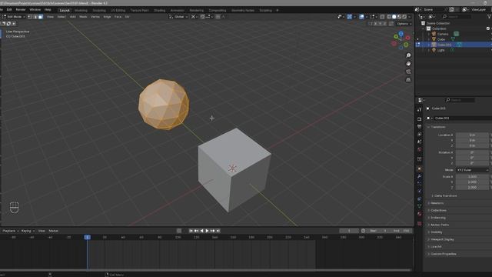Image resolution: width=492 pixels, height=277 pixels.
Task: Open the Render menu in top bar
Action: click(21, 10)
